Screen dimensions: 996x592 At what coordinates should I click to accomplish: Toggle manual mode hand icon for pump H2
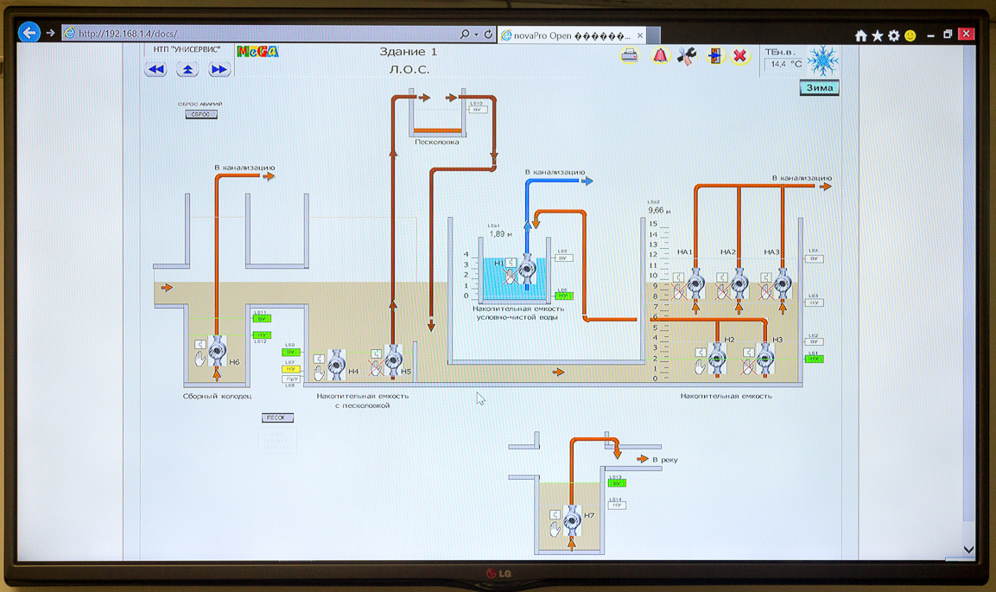700,367
